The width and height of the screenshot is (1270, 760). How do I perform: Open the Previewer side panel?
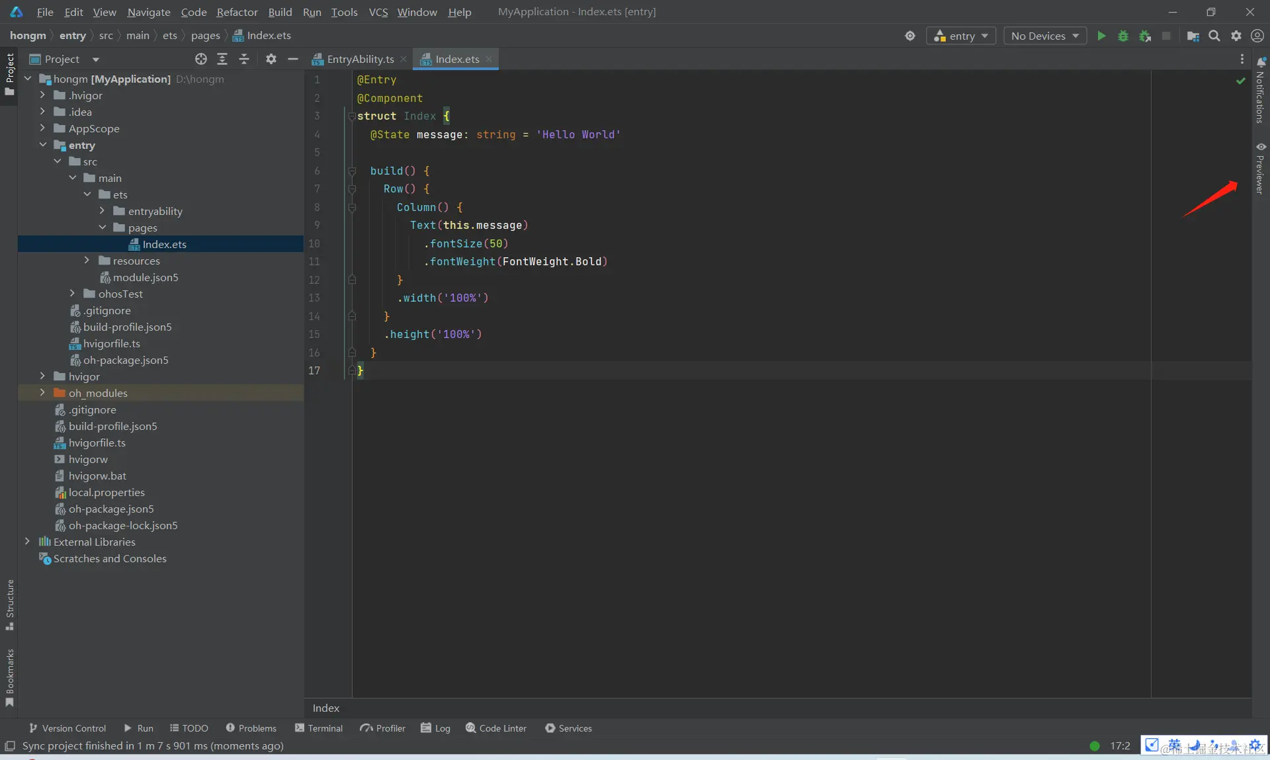(1261, 169)
